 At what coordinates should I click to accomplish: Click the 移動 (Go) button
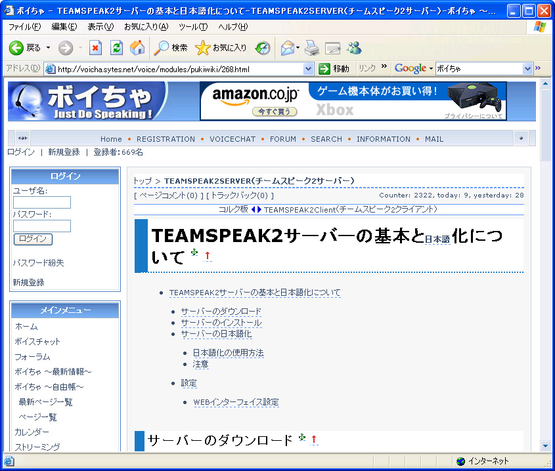(334, 69)
